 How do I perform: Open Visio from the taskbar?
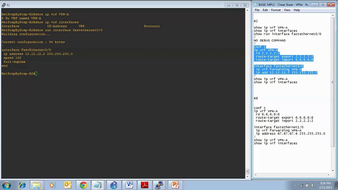point(129,185)
